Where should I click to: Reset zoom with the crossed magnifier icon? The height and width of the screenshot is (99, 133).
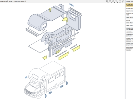pyautogui.click(x=107, y=2)
